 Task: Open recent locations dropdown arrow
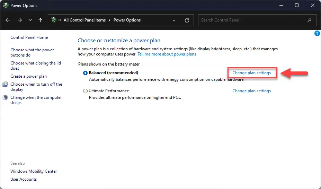(x=30, y=20)
